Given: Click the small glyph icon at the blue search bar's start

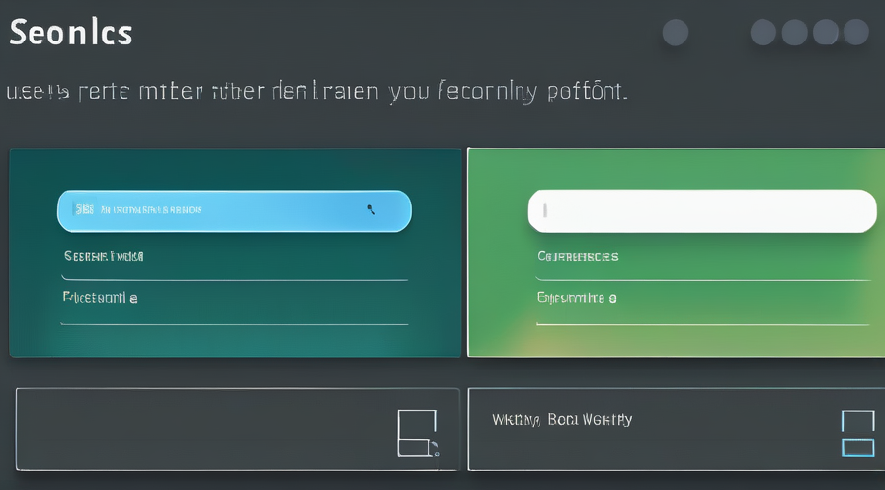Looking at the screenshot, I should coord(84,210).
